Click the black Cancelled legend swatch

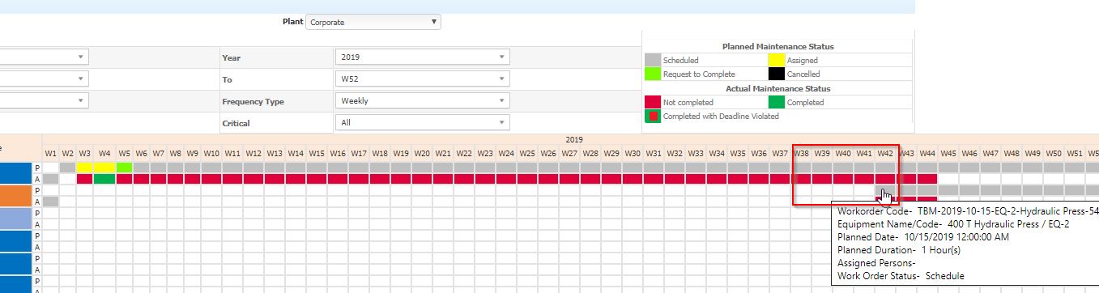point(776,74)
